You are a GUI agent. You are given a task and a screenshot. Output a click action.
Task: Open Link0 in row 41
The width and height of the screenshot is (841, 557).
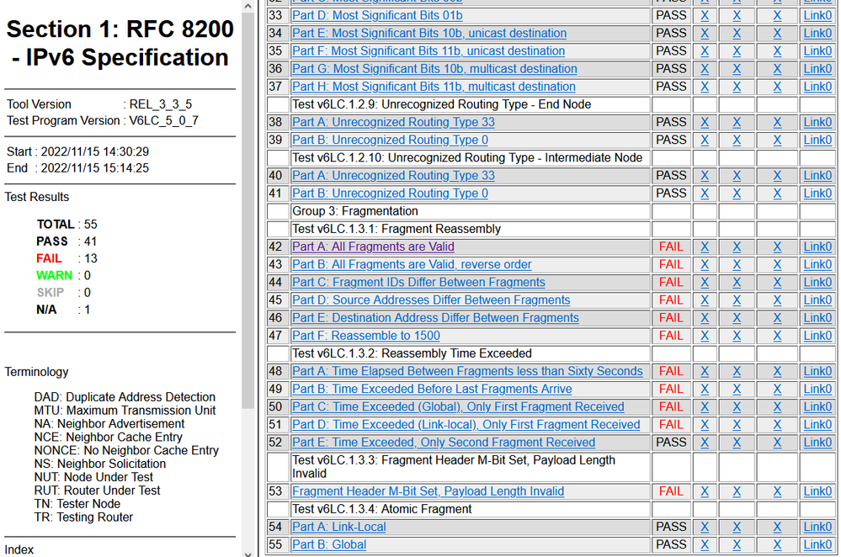click(x=817, y=193)
